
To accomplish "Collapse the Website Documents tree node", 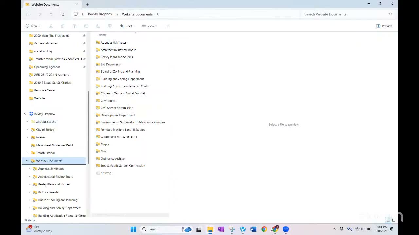I will [x=27, y=161].
